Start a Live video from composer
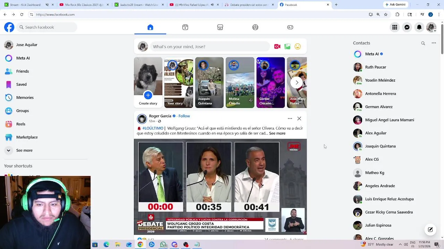This screenshot has height=249, width=444. click(x=277, y=47)
